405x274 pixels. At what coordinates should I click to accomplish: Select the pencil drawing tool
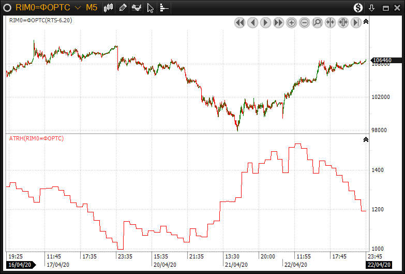[x=123, y=8]
